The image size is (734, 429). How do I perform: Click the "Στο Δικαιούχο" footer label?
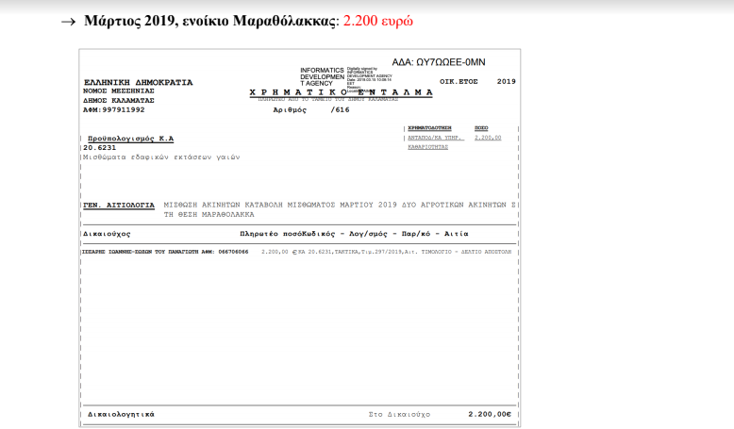pos(399,415)
